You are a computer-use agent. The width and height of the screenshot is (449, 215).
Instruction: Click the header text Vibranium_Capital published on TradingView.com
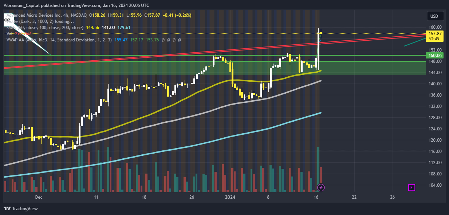click(x=52, y=5)
